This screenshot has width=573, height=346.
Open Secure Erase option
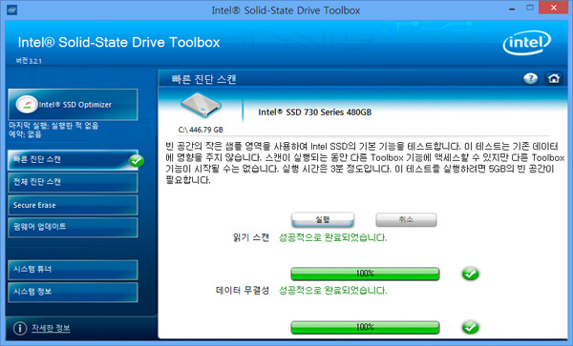coord(74,205)
